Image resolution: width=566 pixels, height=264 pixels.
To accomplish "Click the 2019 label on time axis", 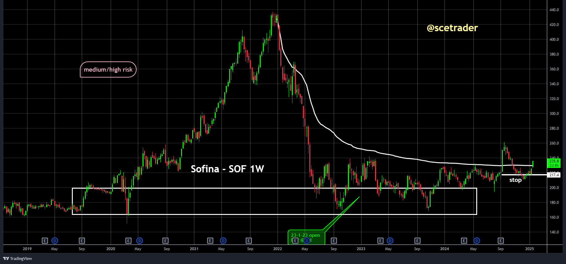I will point(27,249).
